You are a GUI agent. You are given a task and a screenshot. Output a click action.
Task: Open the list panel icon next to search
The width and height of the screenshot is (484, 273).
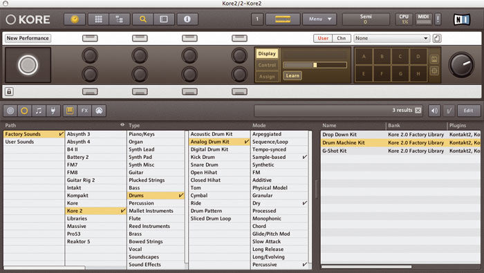164,19
